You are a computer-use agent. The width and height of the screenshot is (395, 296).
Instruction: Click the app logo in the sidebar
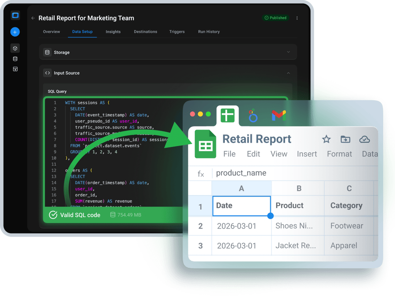[x=15, y=15]
